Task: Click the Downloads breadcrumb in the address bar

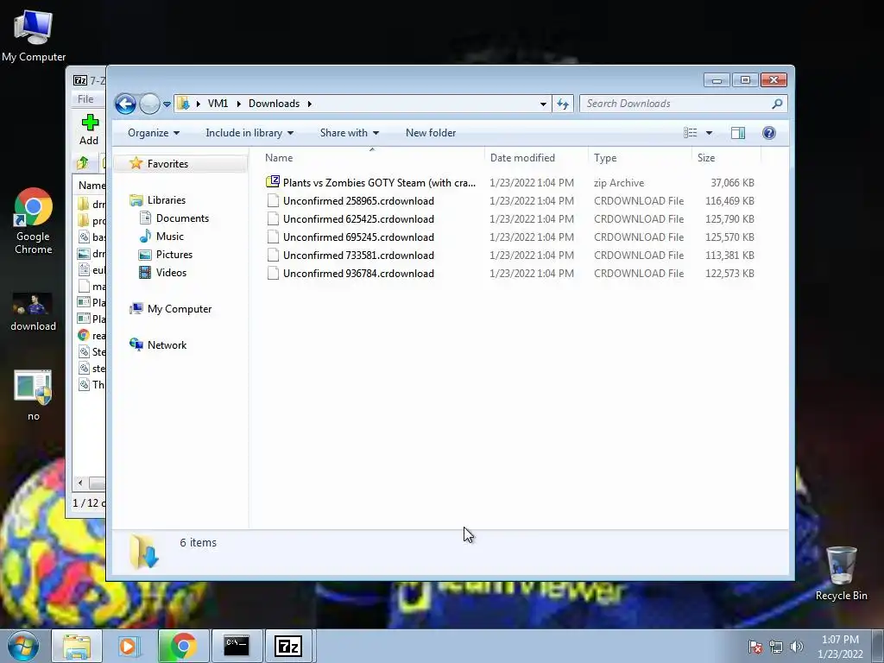Action: (x=274, y=104)
